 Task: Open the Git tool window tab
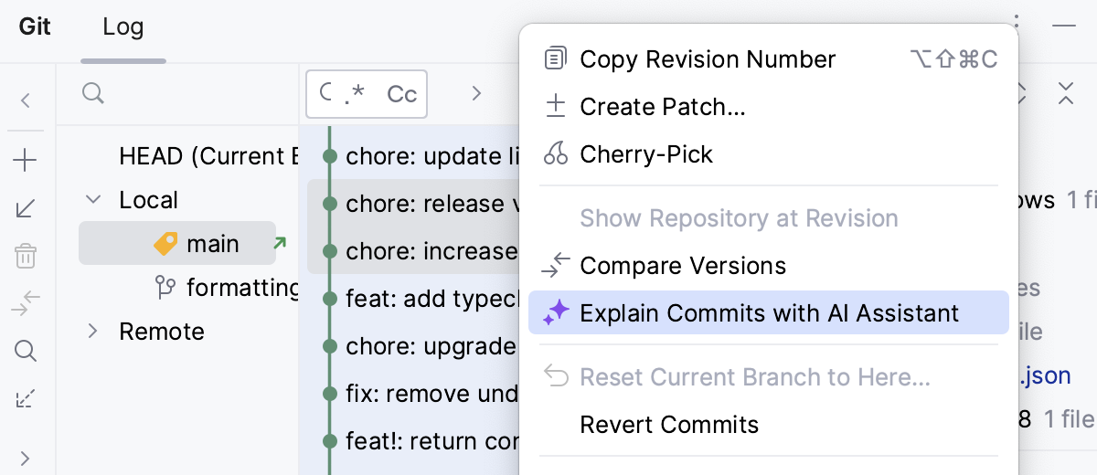pyautogui.click(x=35, y=26)
